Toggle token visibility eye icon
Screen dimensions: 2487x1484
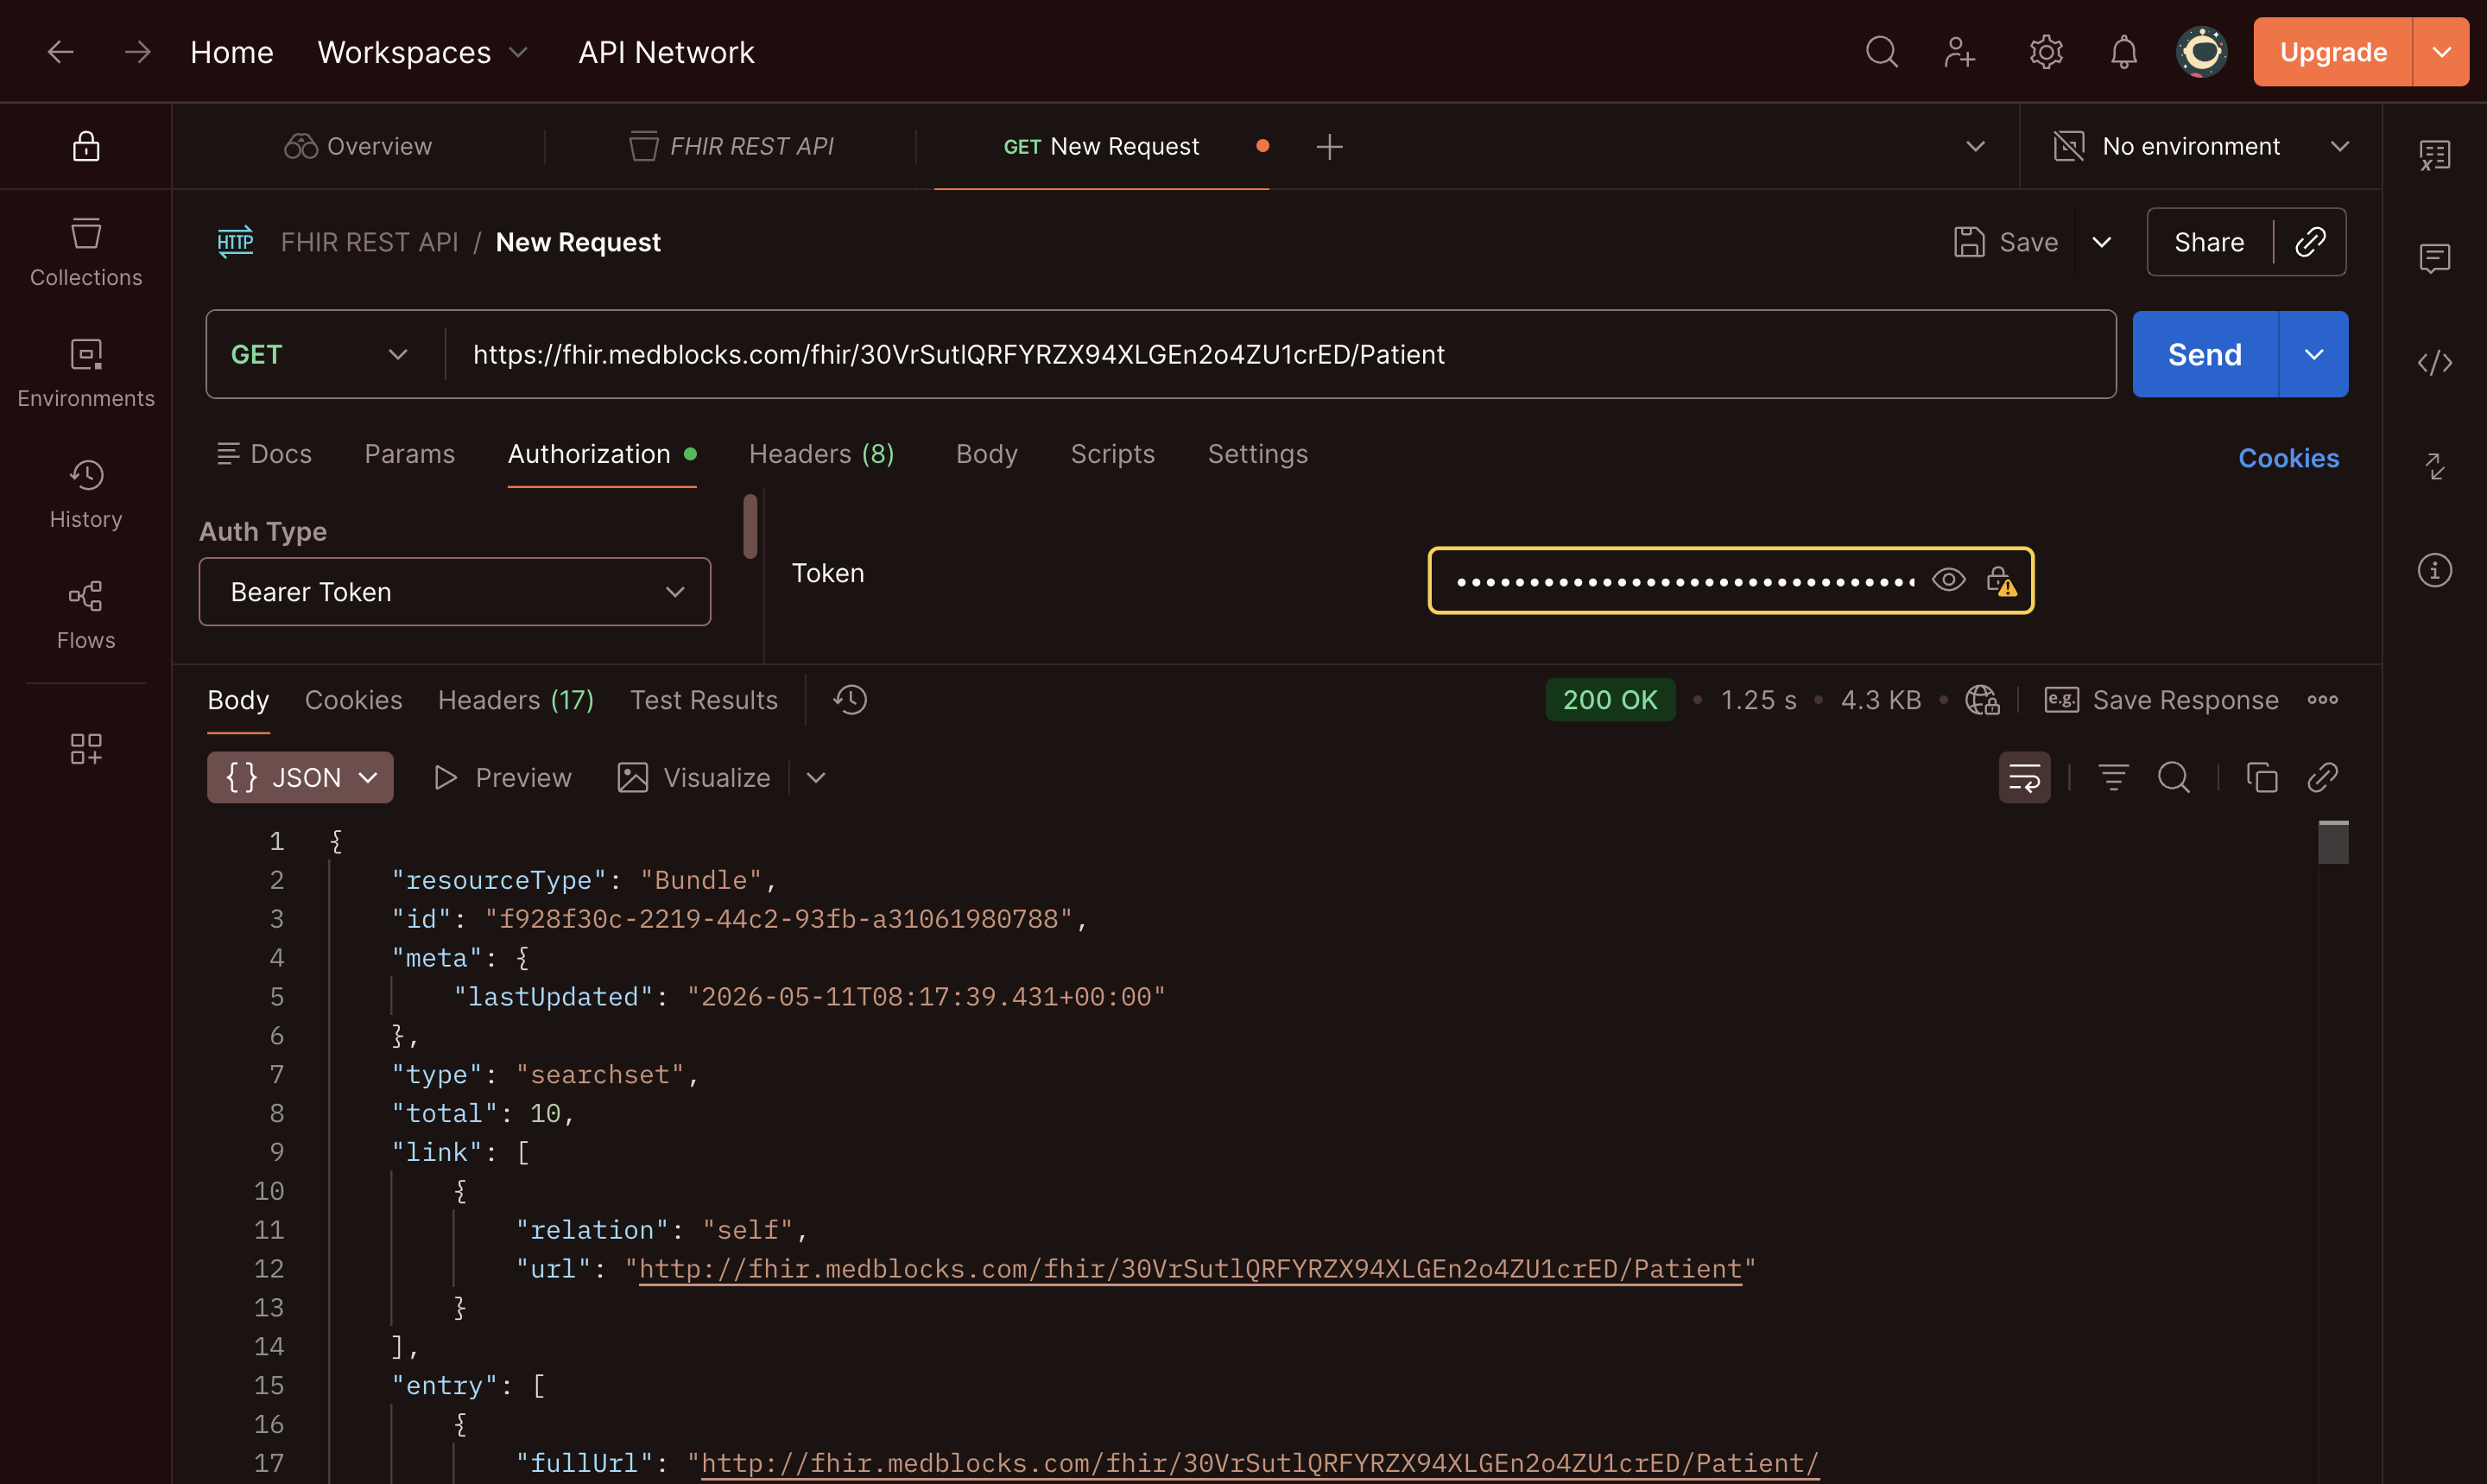(x=1948, y=580)
